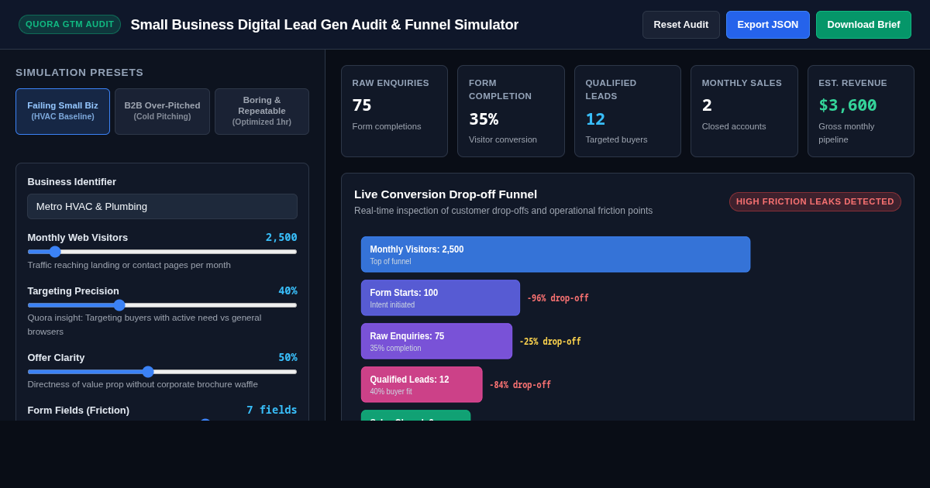
Task: Adjust the Offer Clarity slider
Action: (x=162, y=372)
